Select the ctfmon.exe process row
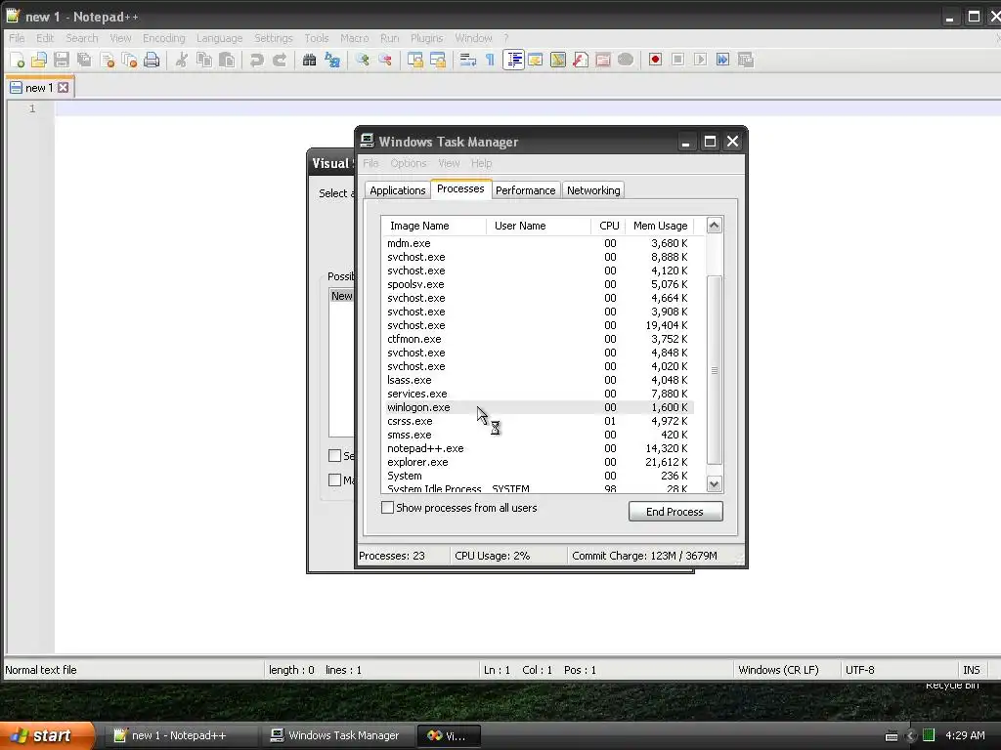This screenshot has width=1001, height=750. click(x=539, y=339)
